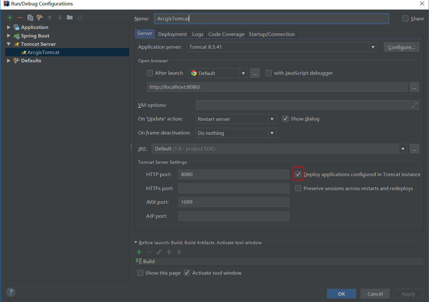This screenshot has height=302, width=429.
Task: Open edit defaults wrench icon
Action: pyautogui.click(x=40, y=17)
